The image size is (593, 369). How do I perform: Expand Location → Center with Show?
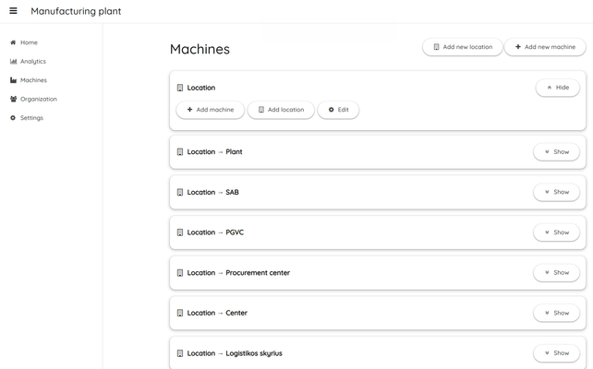tap(556, 313)
